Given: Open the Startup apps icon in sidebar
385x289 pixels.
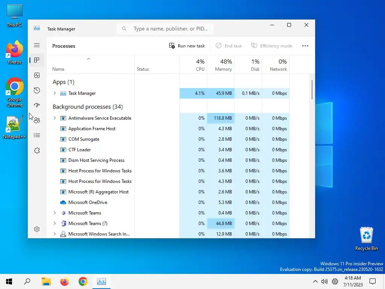Looking at the screenshot, I should (37, 105).
